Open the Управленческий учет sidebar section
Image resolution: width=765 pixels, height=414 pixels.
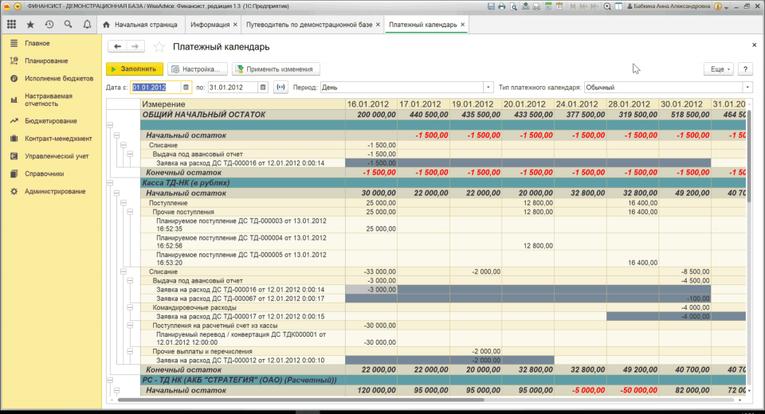point(57,156)
